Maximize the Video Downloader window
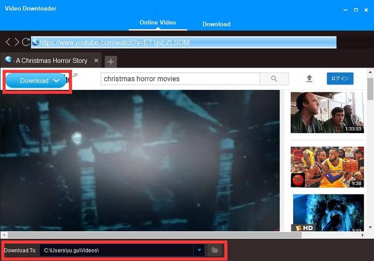Screen dimensions: 374x261 (x=356, y=10)
